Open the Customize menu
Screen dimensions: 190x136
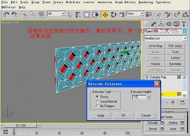pyautogui.click(x=163, y=2)
